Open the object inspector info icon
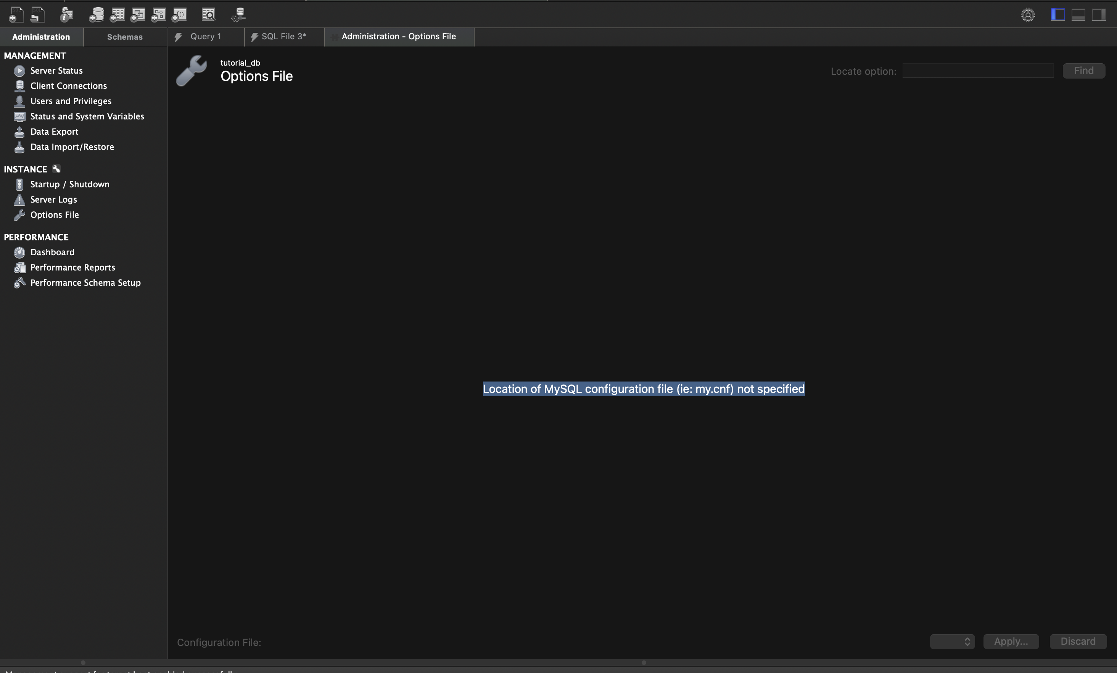This screenshot has width=1117, height=673. [66, 14]
